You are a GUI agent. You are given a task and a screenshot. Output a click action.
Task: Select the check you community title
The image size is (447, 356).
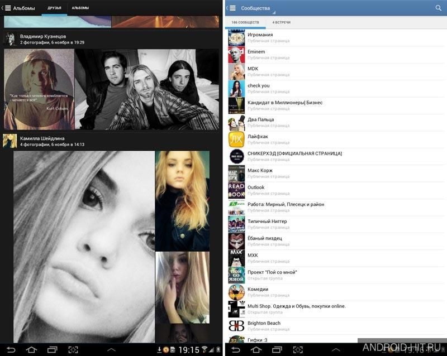point(258,85)
